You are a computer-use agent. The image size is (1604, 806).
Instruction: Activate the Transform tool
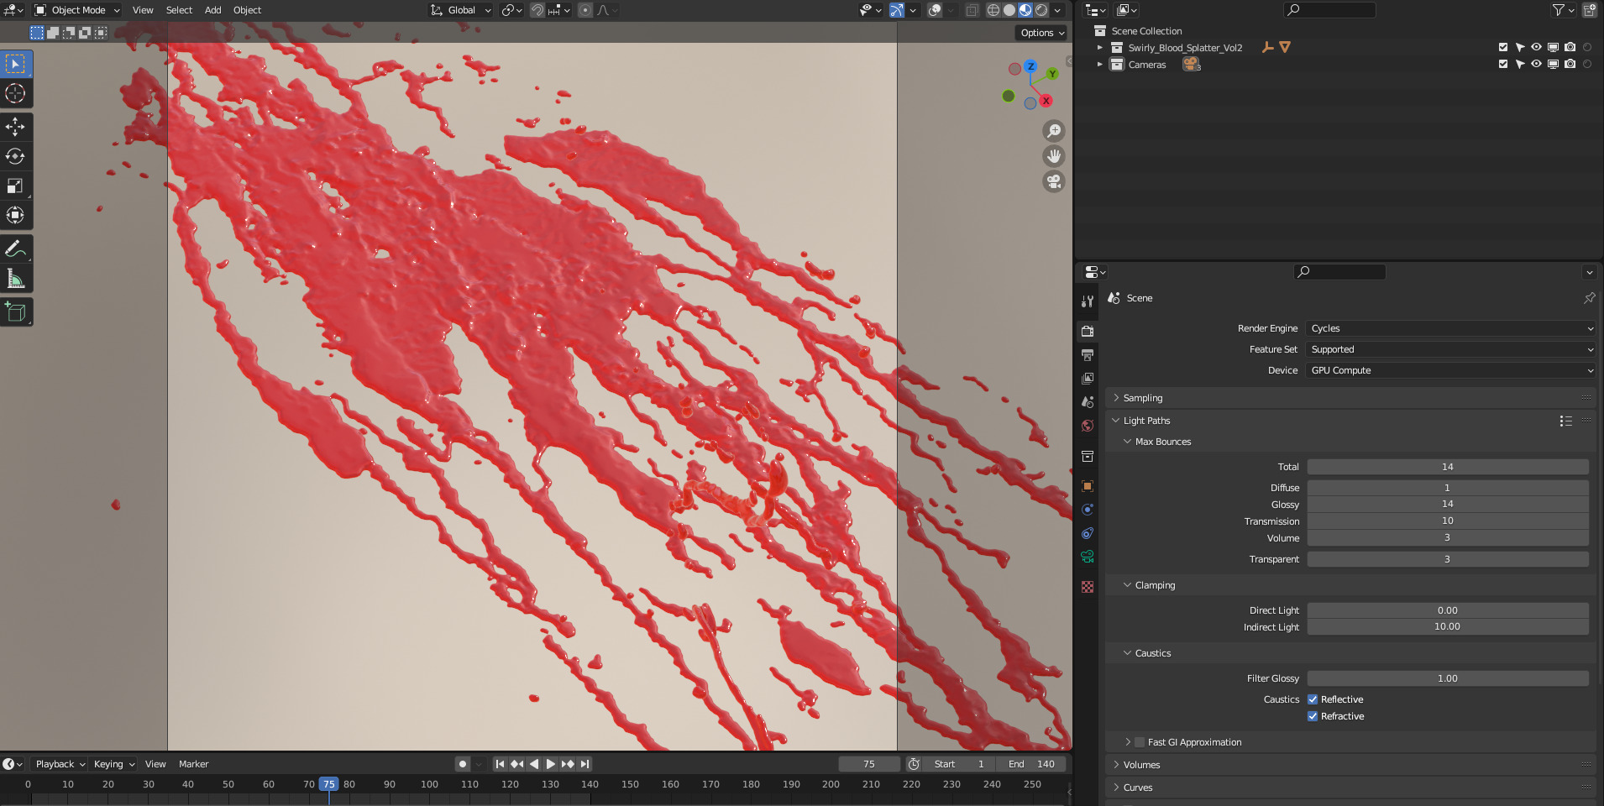[x=16, y=215]
